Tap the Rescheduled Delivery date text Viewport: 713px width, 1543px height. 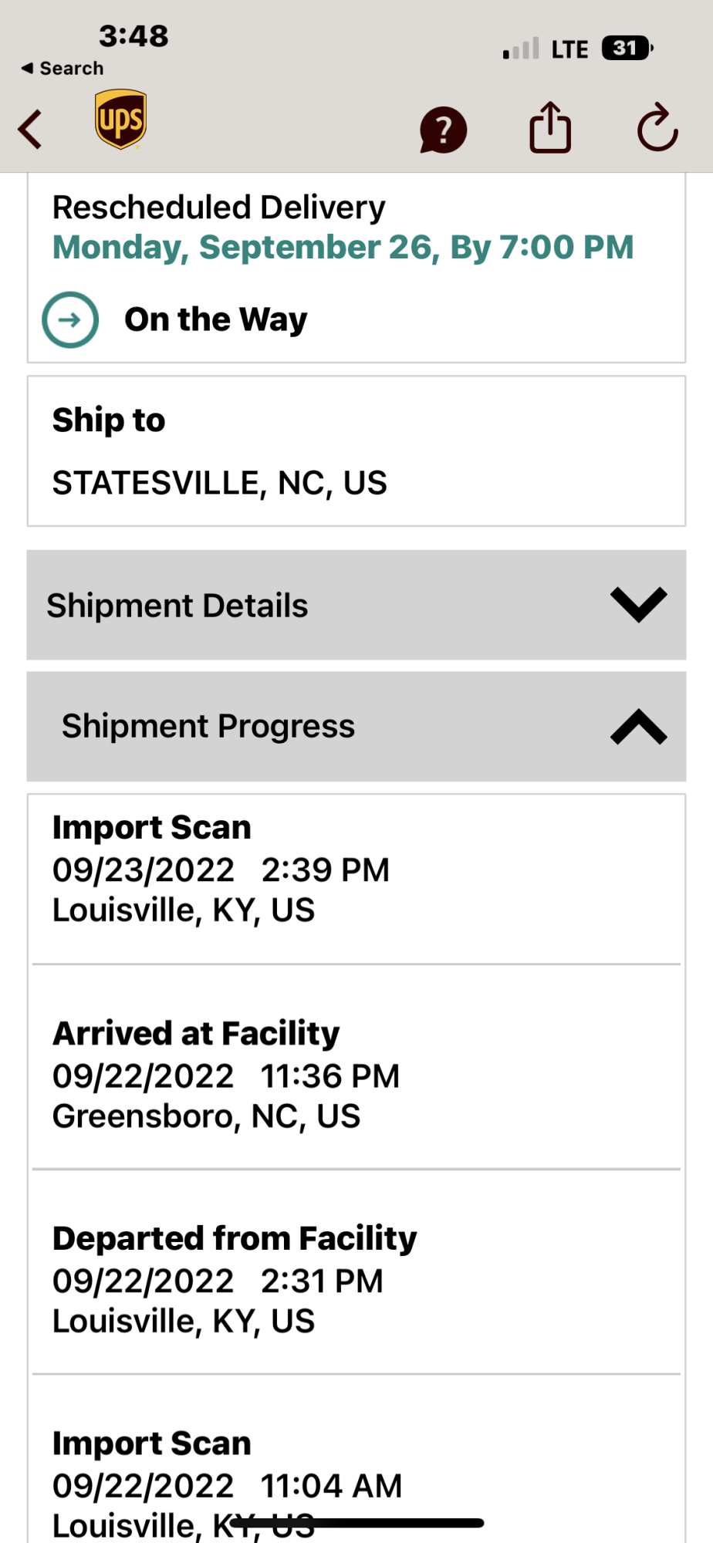pos(343,248)
